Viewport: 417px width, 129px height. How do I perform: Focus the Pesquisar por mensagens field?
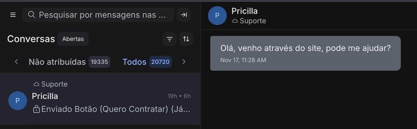[102, 15]
